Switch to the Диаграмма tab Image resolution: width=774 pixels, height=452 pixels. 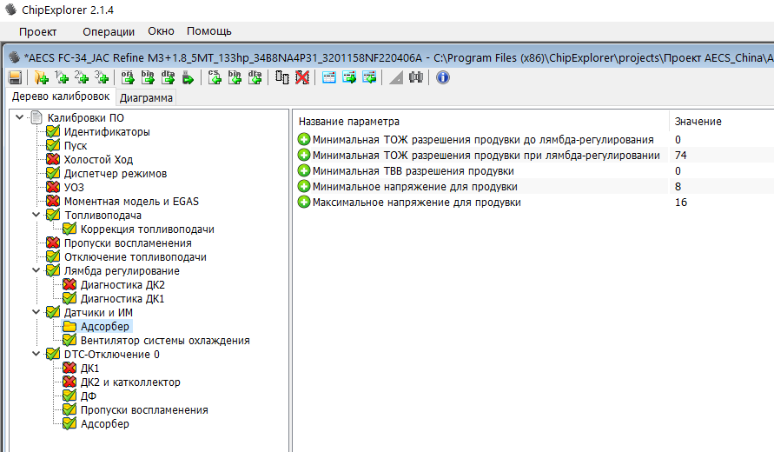point(146,97)
